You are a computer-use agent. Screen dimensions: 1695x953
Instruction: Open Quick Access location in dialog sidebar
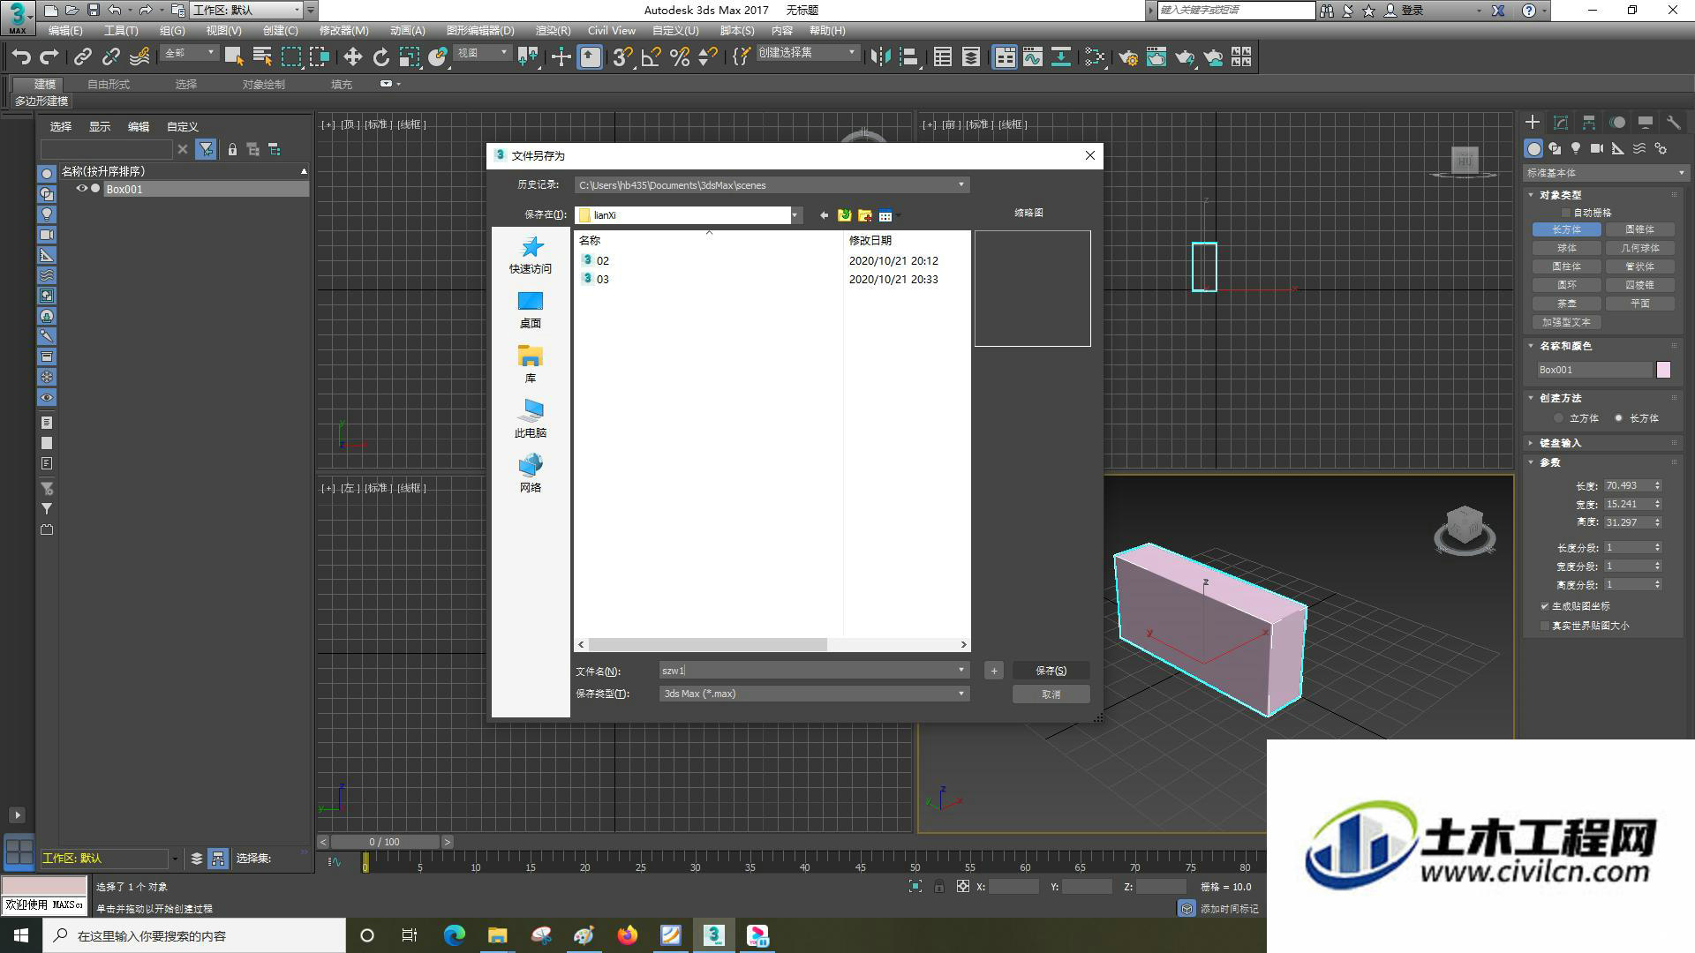click(530, 256)
